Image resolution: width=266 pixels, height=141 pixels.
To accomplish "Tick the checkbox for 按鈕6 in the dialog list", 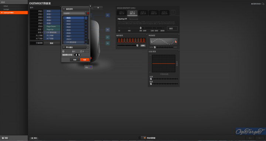I will [86, 33].
